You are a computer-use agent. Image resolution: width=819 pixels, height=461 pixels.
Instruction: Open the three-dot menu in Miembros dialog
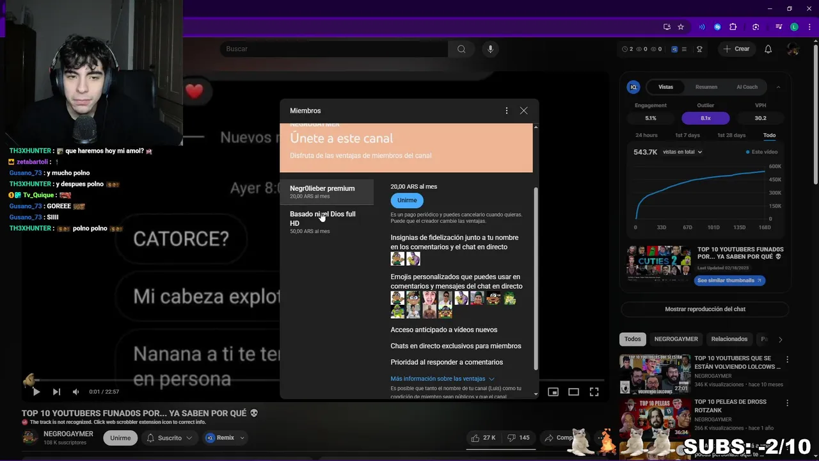(x=507, y=111)
